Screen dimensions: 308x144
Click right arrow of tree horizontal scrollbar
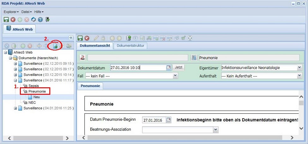point(67,138)
